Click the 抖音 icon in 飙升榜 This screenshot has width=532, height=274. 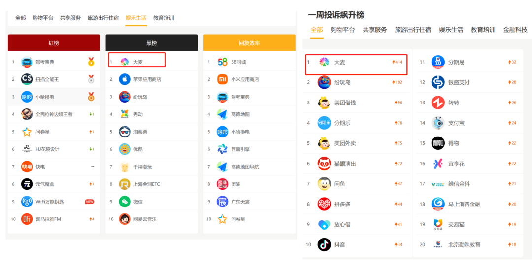coord(324,244)
